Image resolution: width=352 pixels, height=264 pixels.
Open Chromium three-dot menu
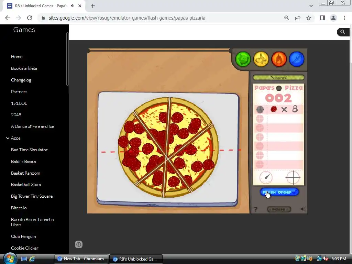pyautogui.click(x=344, y=18)
